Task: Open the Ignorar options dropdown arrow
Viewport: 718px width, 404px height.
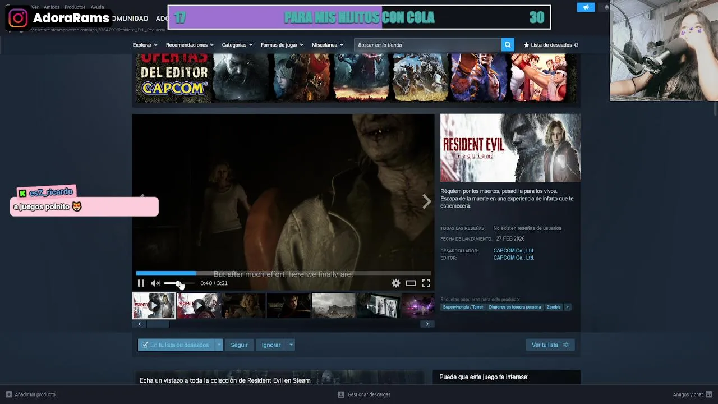Action: tap(291, 345)
